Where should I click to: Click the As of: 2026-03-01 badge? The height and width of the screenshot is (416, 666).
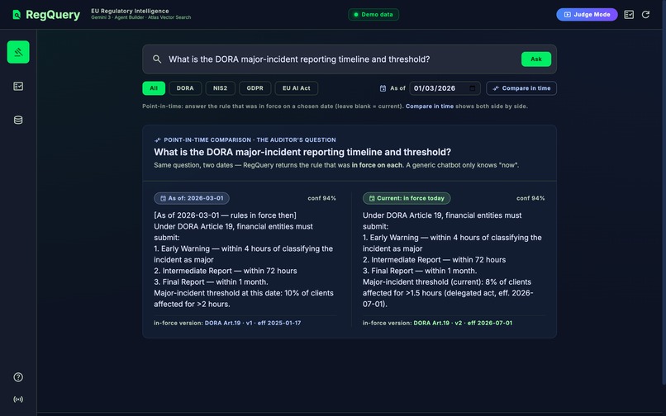192,198
